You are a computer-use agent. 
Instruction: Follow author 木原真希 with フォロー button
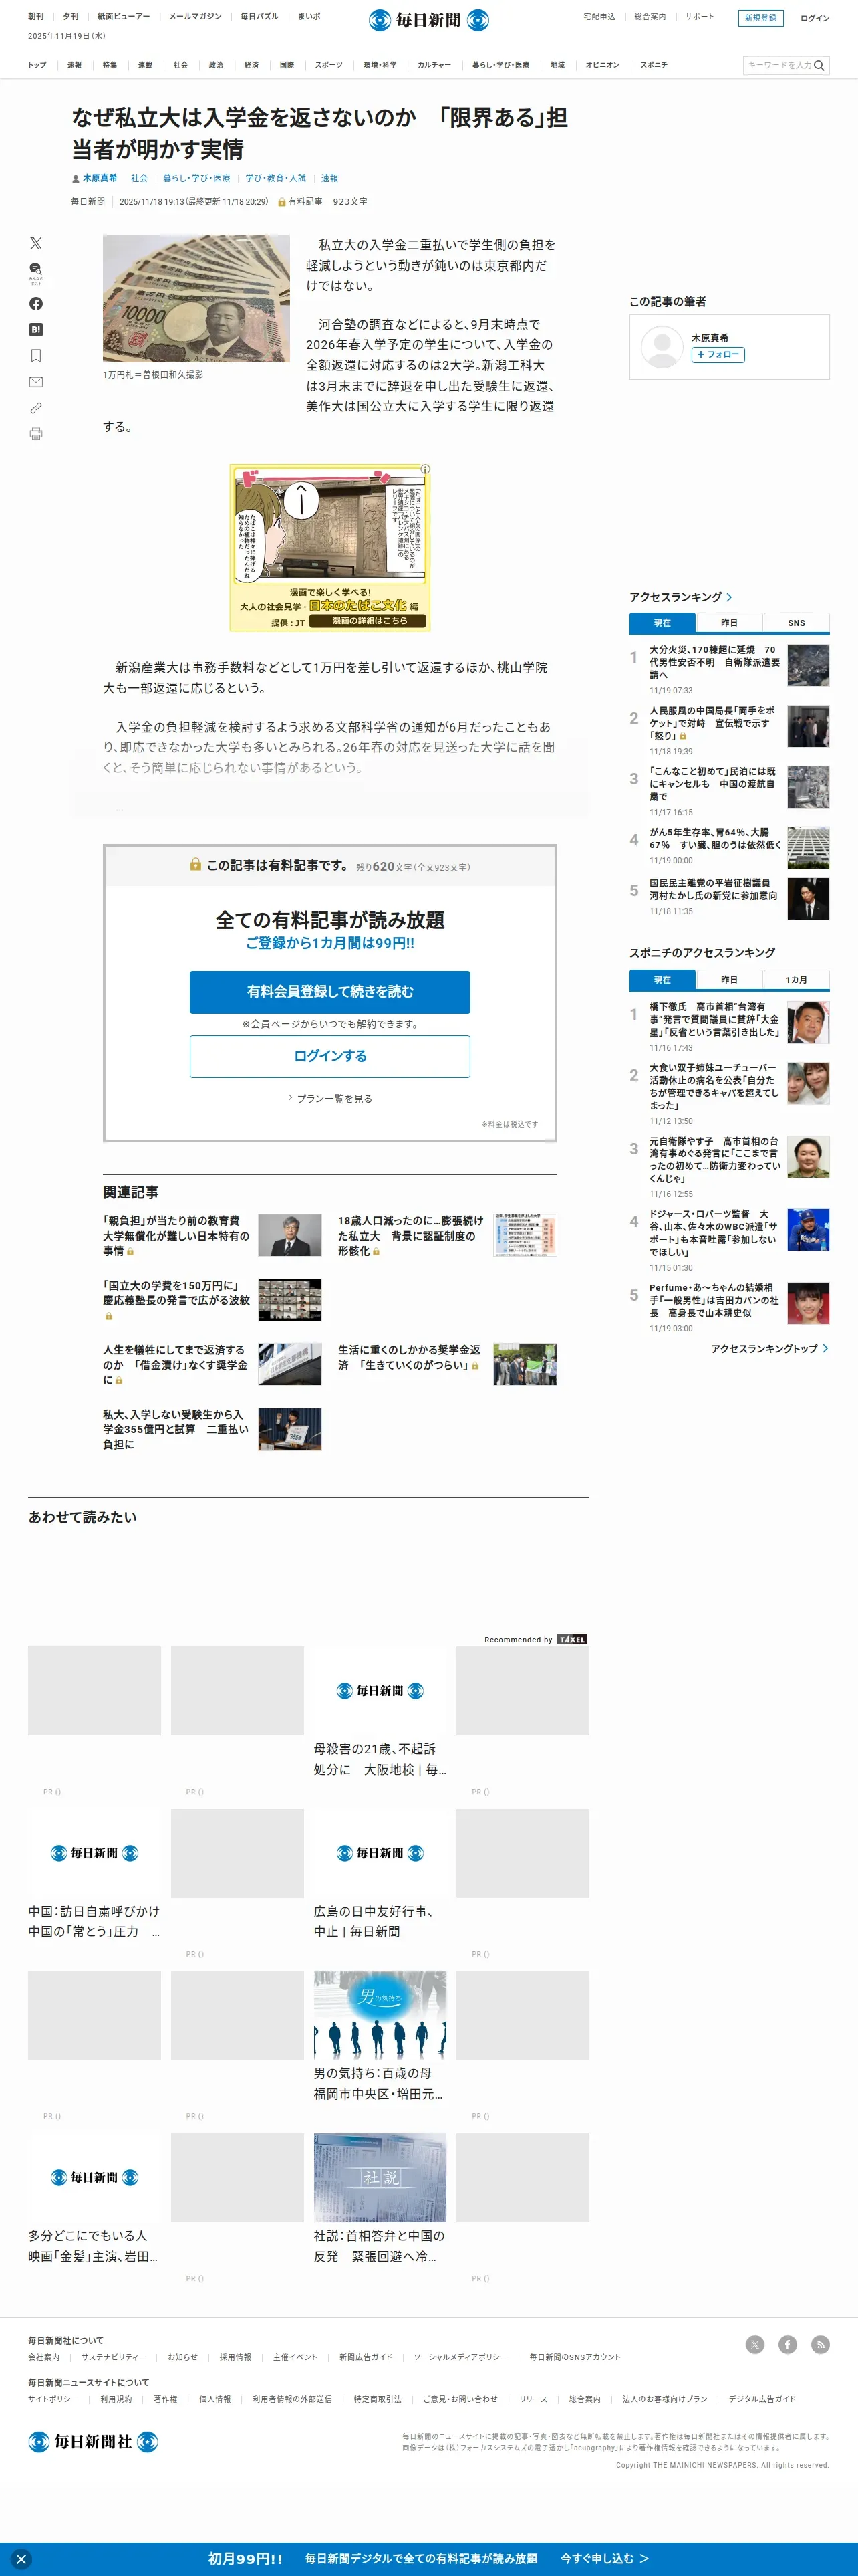coord(717,354)
